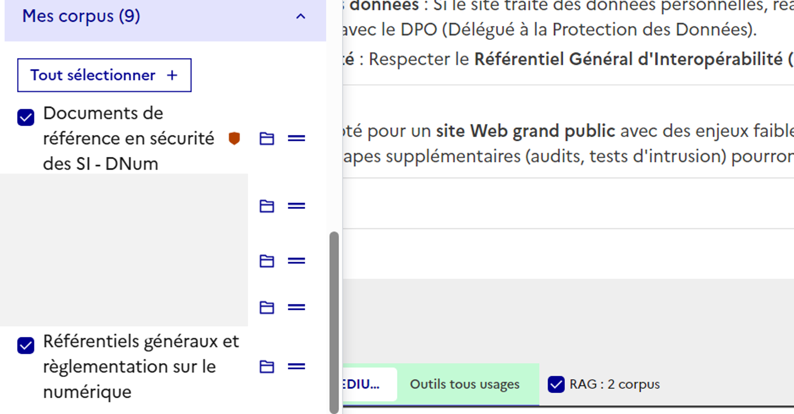Click the orange shield icon
The image size is (794, 414).
(x=234, y=138)
